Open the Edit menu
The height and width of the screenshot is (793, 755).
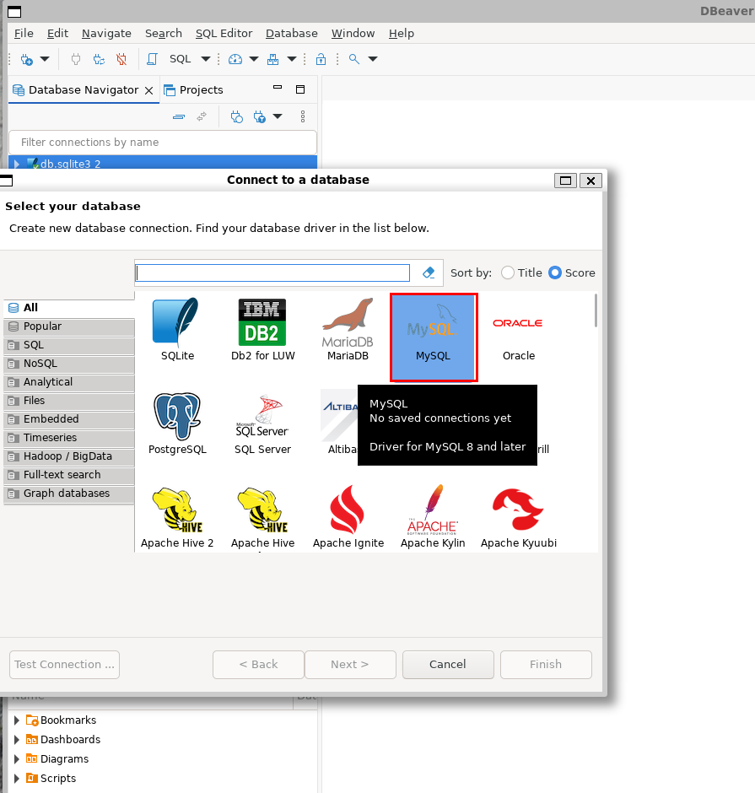point(57,34)
